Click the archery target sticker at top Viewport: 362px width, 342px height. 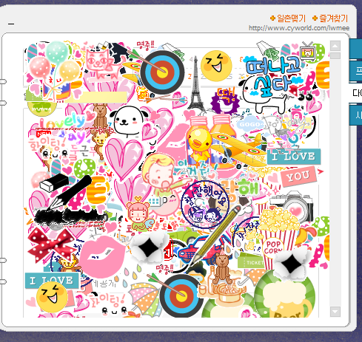coord(162,72)
